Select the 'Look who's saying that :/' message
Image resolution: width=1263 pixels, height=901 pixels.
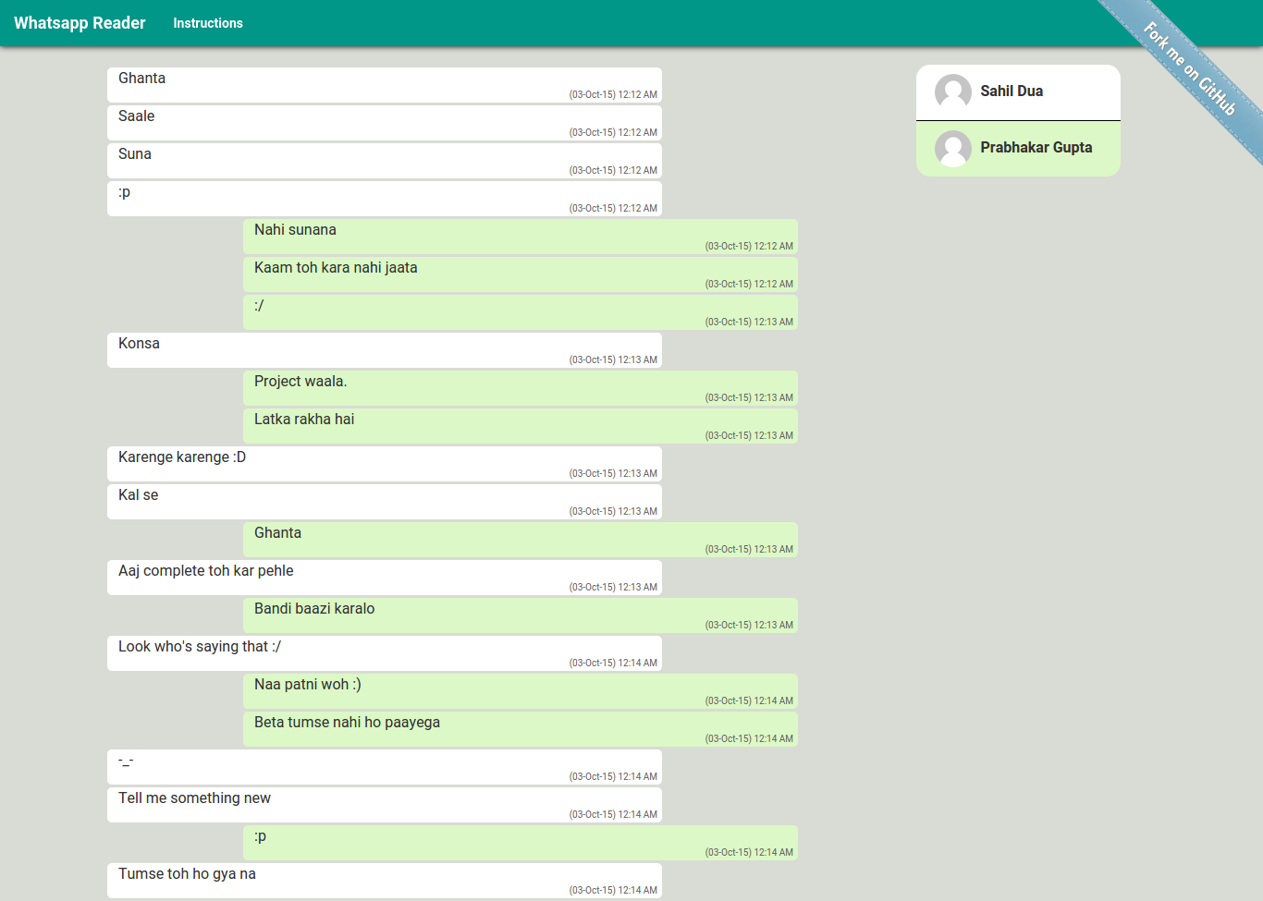[x=384, y=653]
